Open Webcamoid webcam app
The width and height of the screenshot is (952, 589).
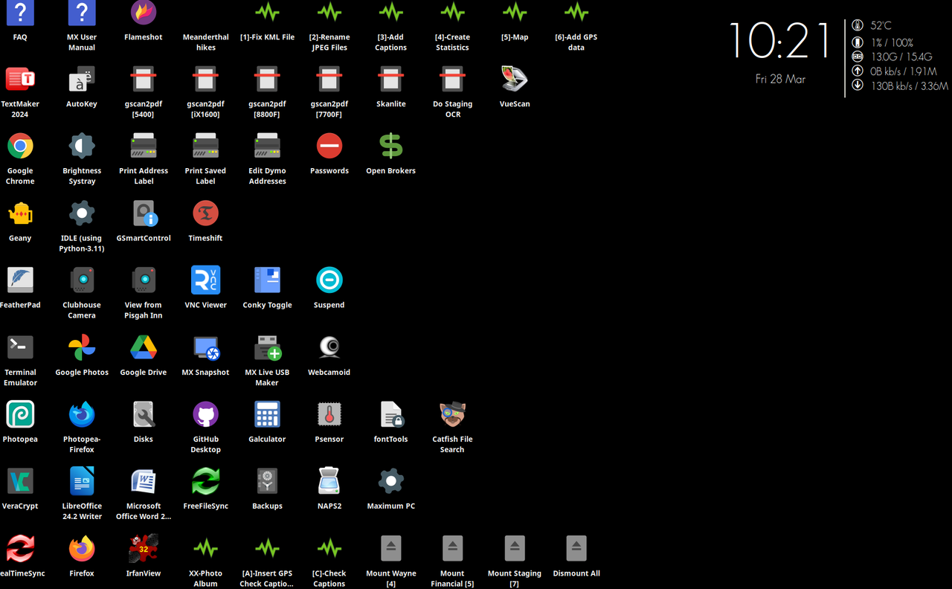point(329,347)
